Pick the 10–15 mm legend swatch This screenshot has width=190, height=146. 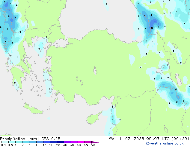40,142
